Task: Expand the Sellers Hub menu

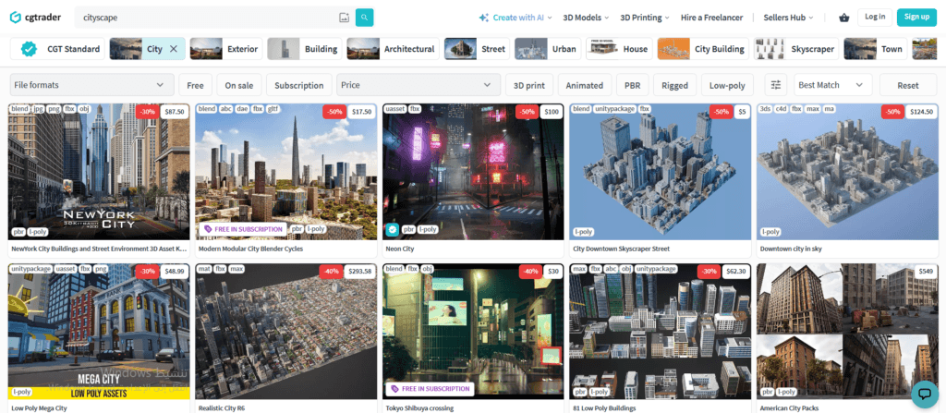Action: click(789, 18)
